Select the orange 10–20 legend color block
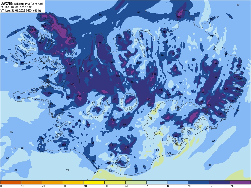251x188 pixels. (x=32, y=182)
